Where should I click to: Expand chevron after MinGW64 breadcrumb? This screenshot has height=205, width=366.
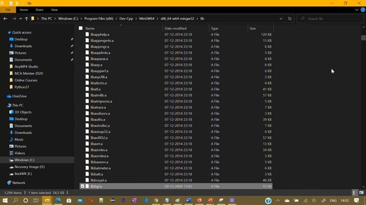(158, 19)
